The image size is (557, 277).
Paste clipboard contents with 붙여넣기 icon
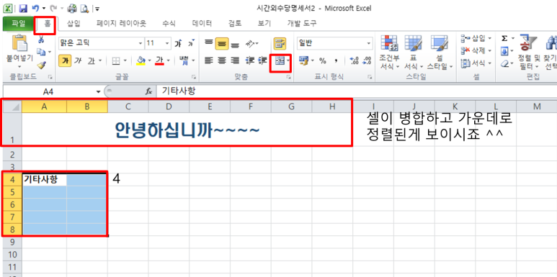(19, 43)
